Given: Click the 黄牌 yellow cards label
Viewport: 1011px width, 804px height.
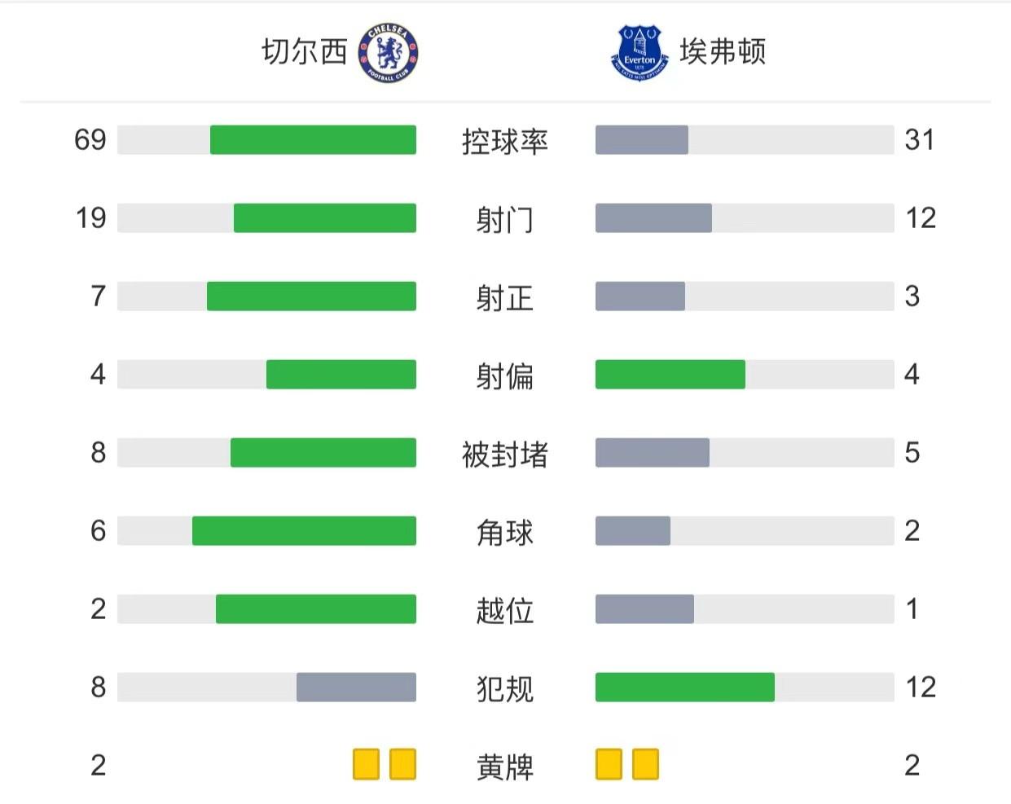Looking at the screenshot, I should (505, 767).
